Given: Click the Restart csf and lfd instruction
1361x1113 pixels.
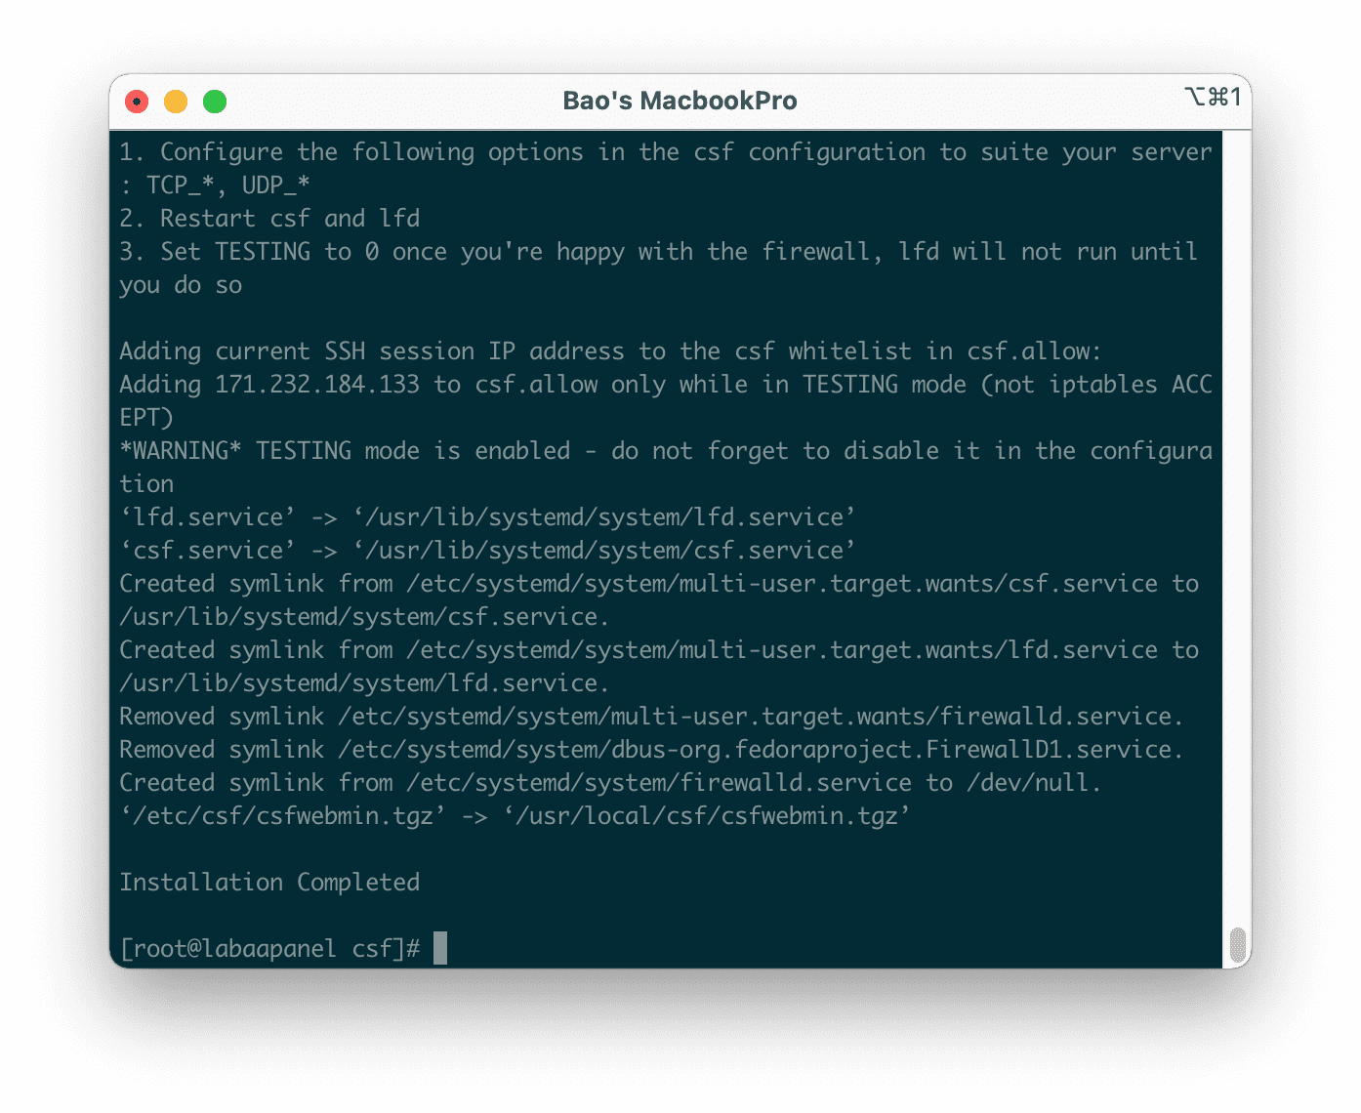Looking at the screenshot, I should click(x=269, y=218).
